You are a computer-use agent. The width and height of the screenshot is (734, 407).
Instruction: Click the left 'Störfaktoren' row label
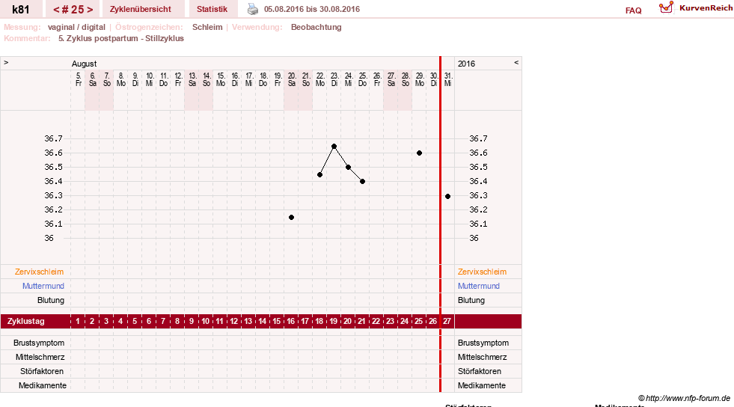pyautogui.click(x=42, y=371)
